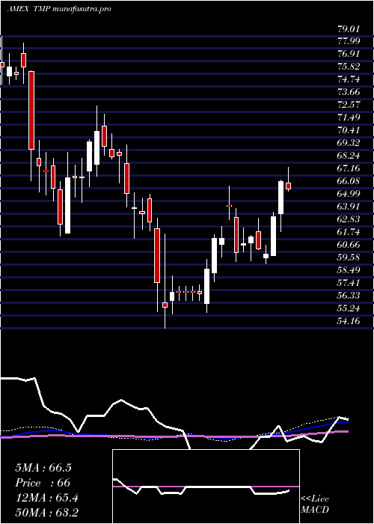
Task: Click the '5MA : 66.5' indicator text
Action: pos(43,468)
